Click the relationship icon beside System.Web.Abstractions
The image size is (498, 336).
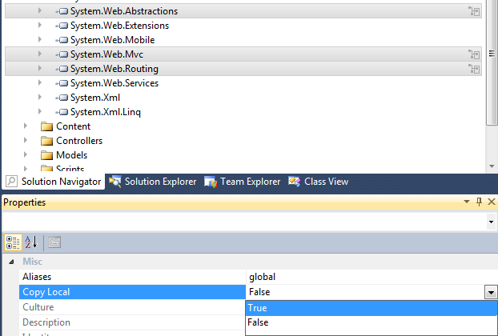(474, 11)
